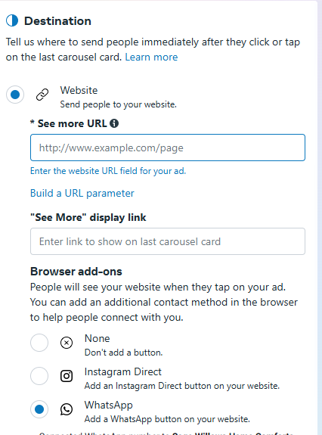Screen dimensions: 322x435
Task: Select the WhatsApp add-on radio button
Action: [39, 409]
